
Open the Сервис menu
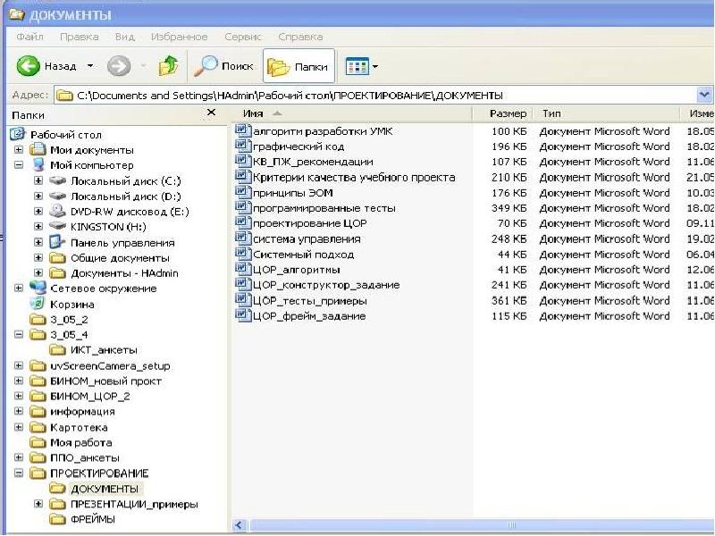point(243,37)
